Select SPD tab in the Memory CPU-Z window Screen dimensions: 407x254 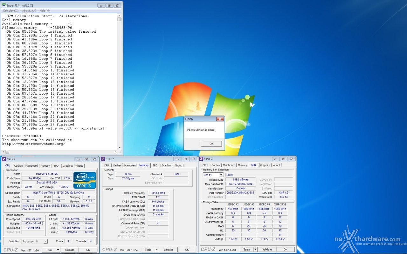pyautogui.click(x=155, y=165)
